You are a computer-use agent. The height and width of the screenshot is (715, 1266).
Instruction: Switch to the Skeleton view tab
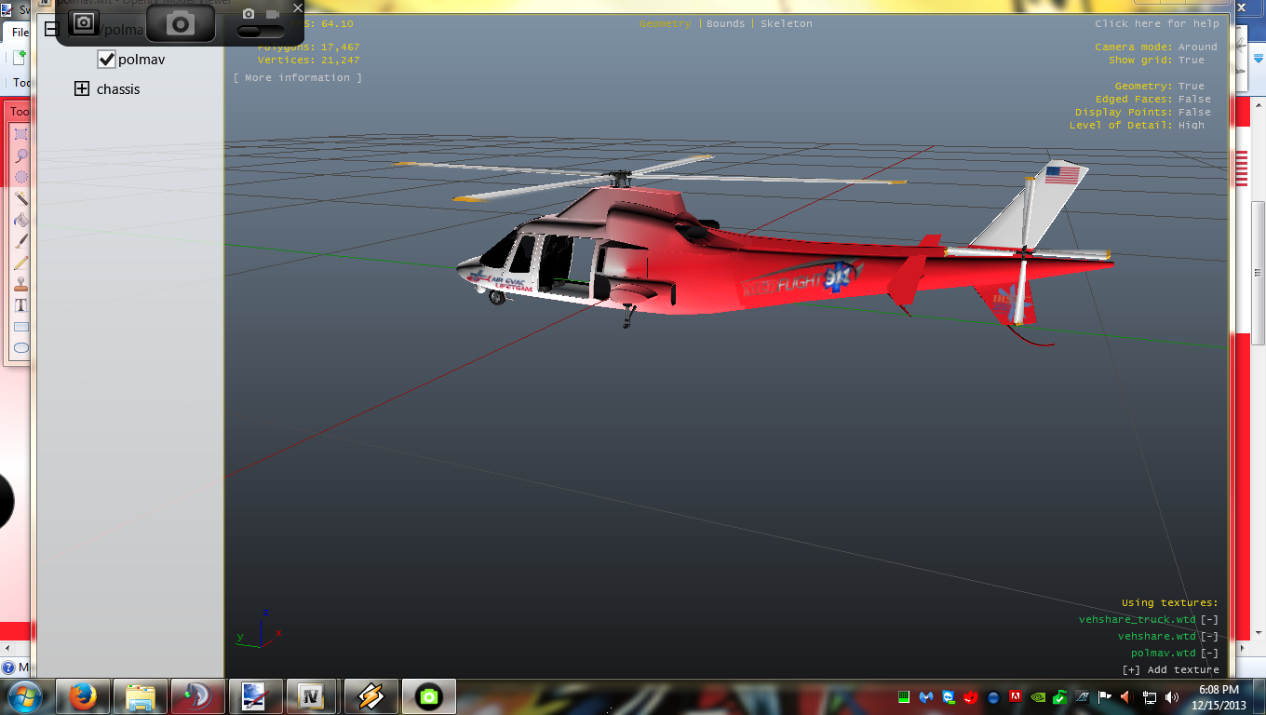[x=786, y=24]
